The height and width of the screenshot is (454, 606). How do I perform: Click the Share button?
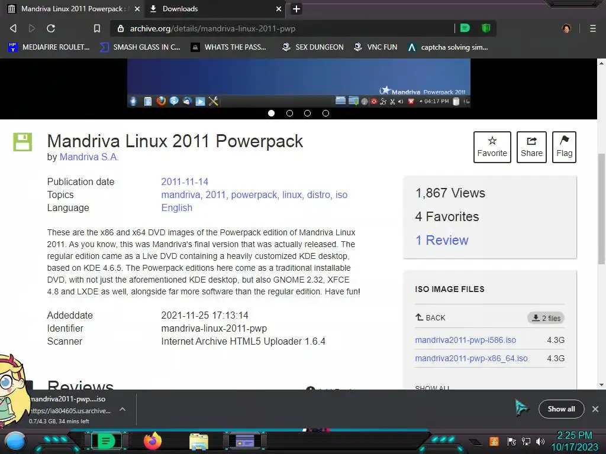(x=531, y=147)
